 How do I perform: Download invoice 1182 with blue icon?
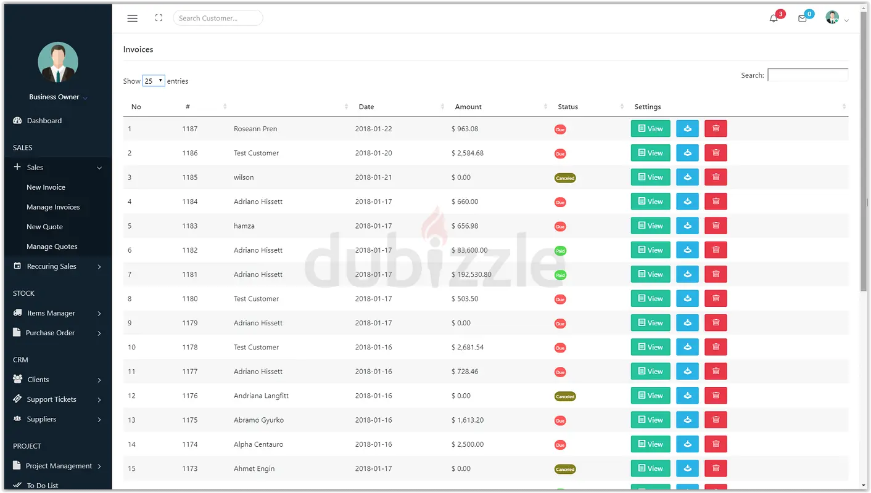[687, 250]
